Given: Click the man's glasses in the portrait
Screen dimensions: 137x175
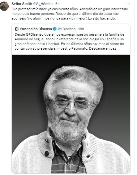Looking at the screenshot, I should point(71,104).
